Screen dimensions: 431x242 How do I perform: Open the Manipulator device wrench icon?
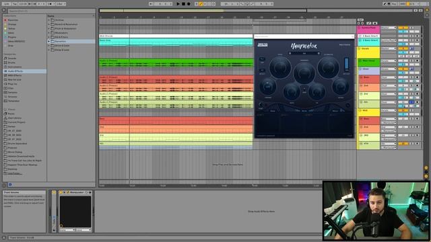(67, 192)
